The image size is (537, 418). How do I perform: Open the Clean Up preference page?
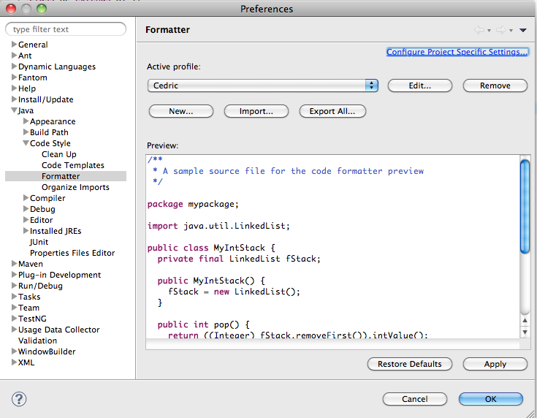pos(58,154)
